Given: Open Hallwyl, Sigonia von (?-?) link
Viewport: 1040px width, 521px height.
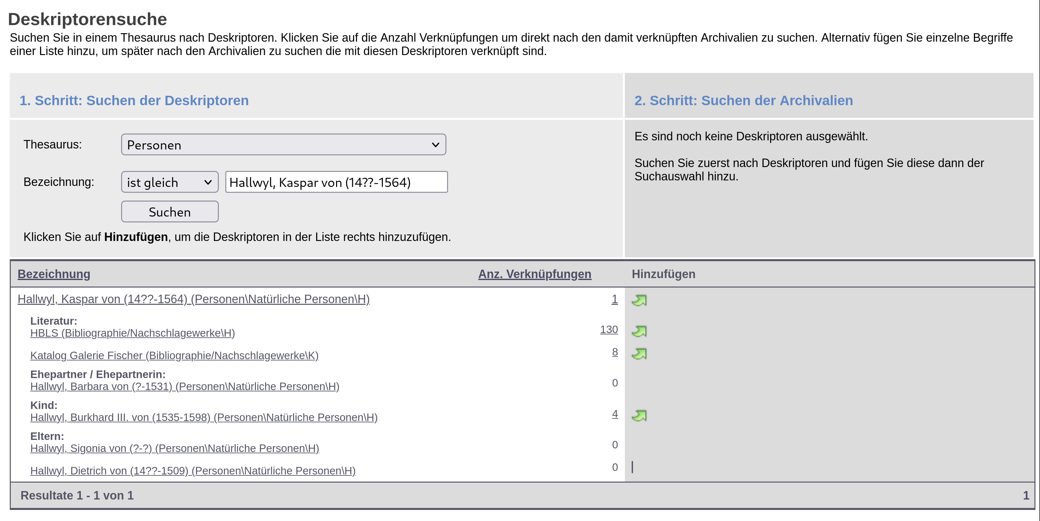Looking at the screenshot, I should [175, 449].
